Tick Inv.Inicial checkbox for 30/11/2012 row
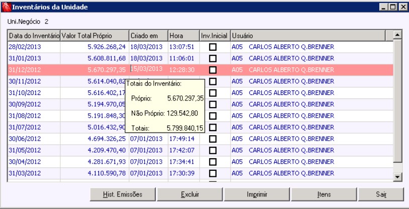This screenshot has width=409, height=209. tap(213, 81)
